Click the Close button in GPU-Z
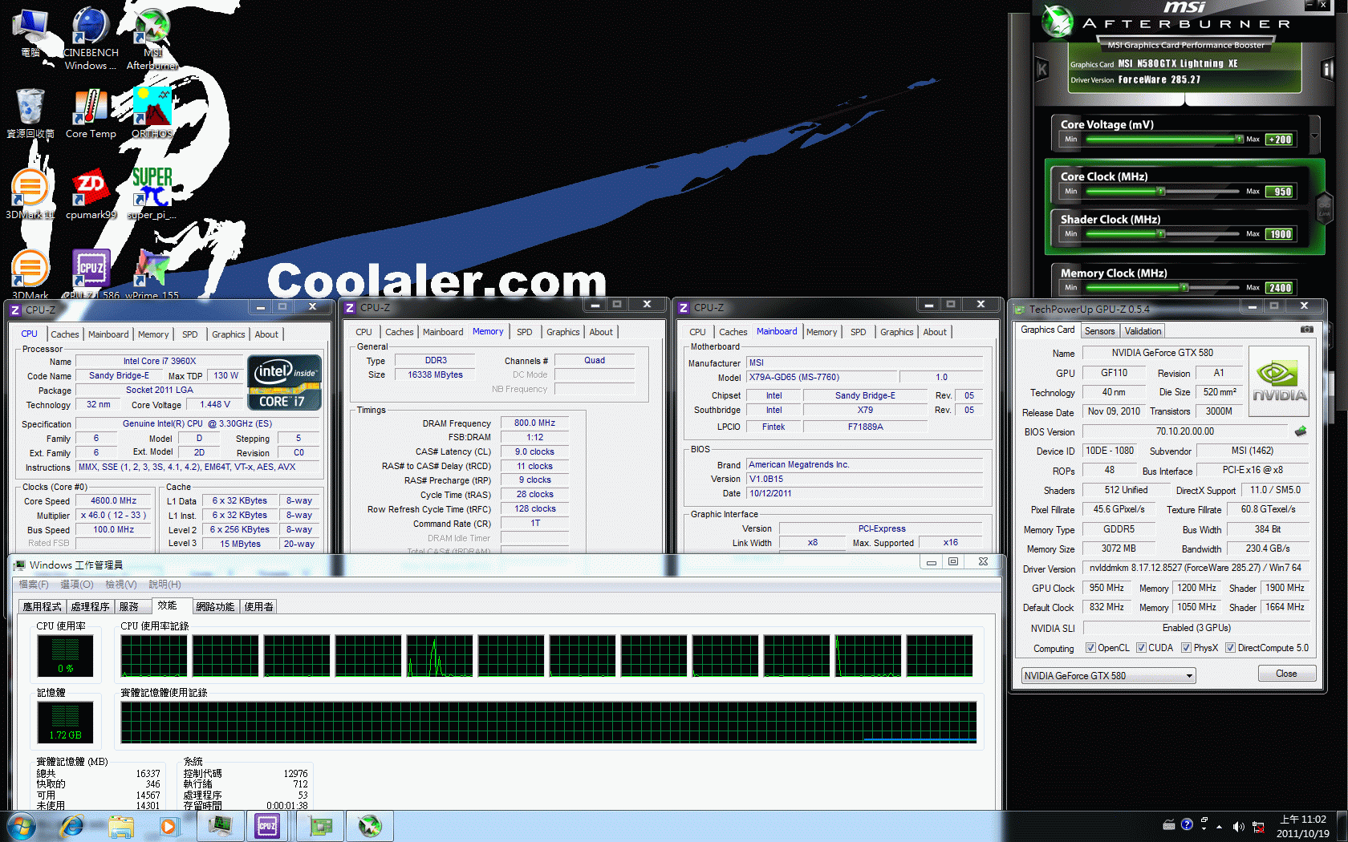This screenshot has height=842, width=1348. 1285,674
